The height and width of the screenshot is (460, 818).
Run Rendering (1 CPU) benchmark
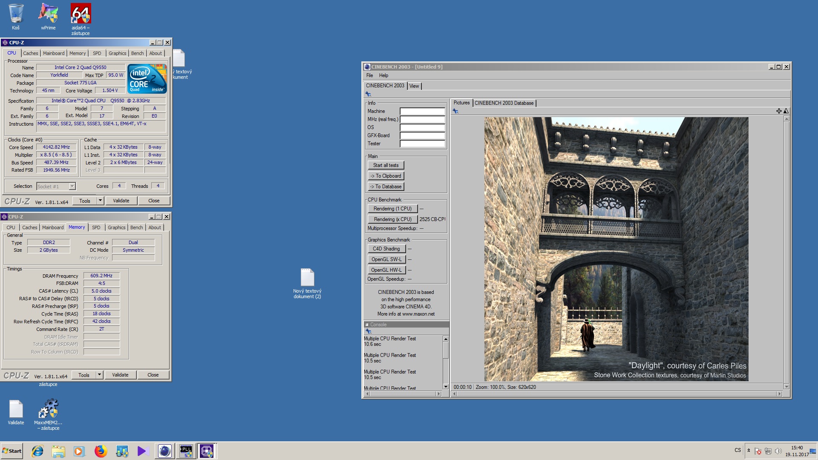tap(392, 209)
